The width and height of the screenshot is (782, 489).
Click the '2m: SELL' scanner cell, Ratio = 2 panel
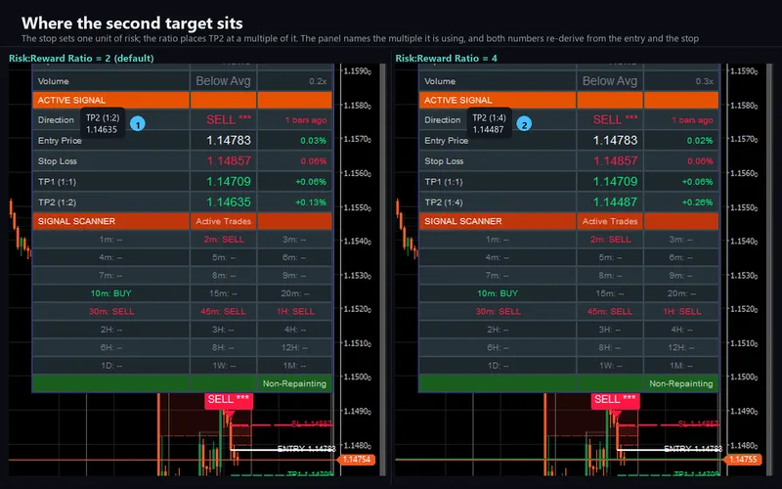point(224,240)
